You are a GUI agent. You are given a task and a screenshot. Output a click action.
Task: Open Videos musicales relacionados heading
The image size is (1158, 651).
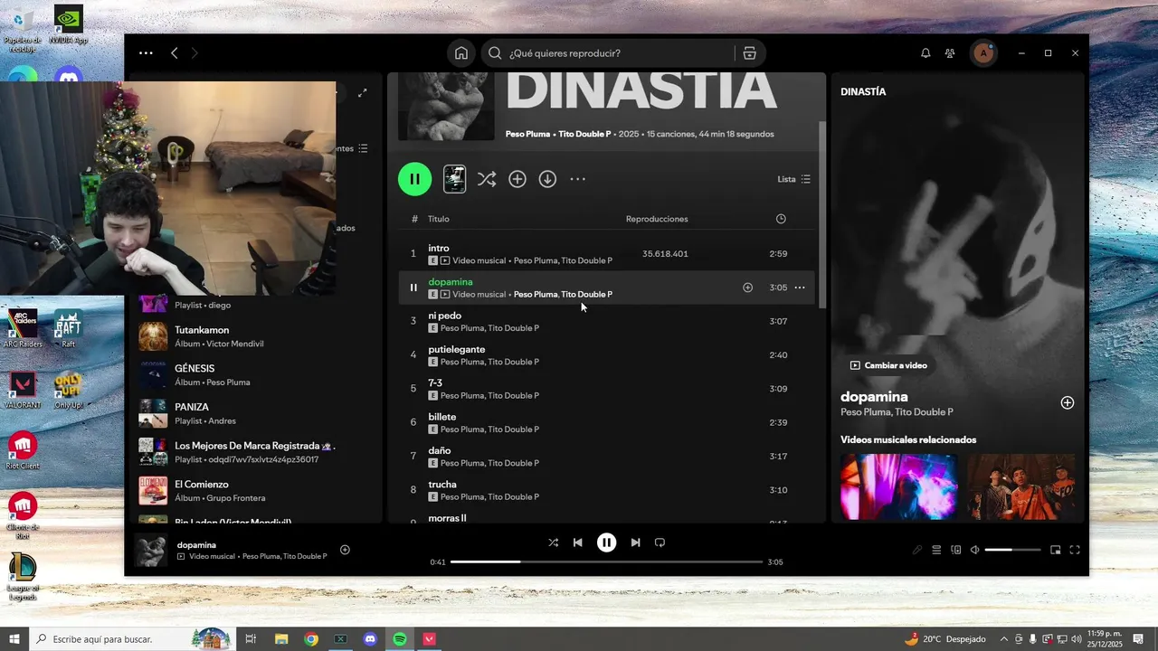908,439
